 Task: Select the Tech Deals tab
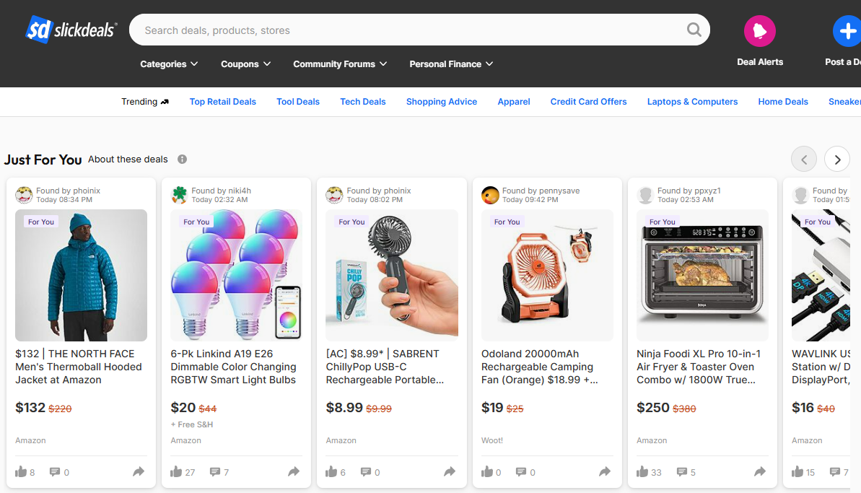[x=363, y=102]
